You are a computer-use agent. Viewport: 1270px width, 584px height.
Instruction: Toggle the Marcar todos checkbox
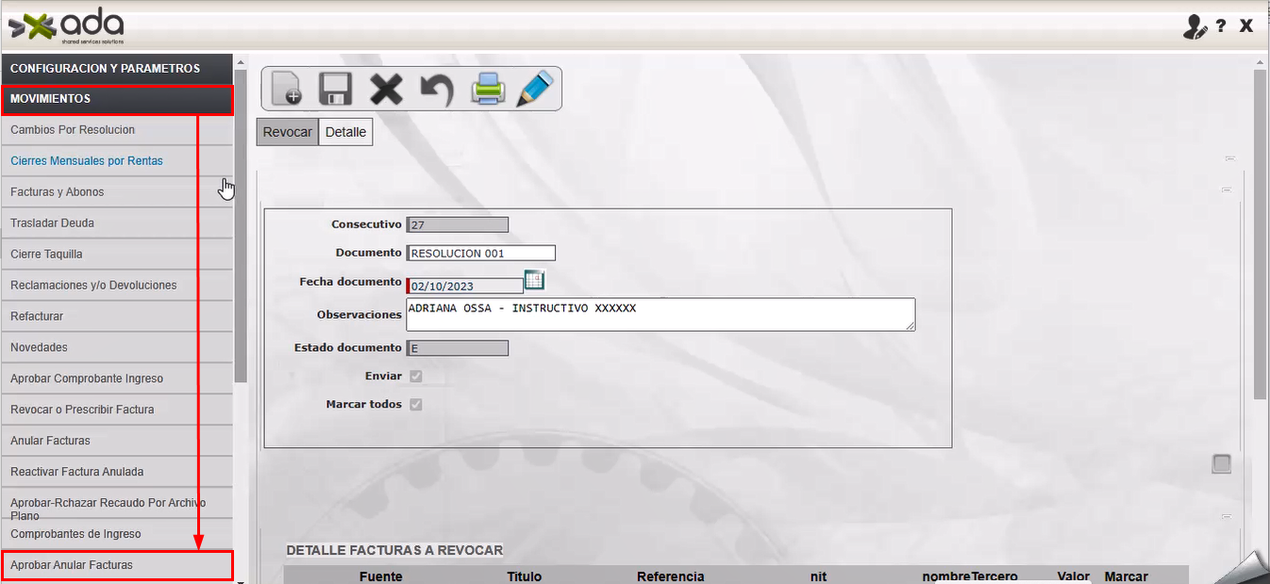(416, 405)
